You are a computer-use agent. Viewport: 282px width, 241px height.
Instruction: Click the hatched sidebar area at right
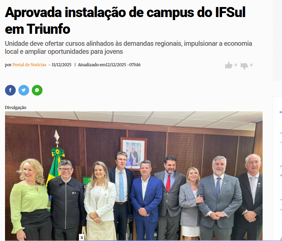tap(277, 40)
